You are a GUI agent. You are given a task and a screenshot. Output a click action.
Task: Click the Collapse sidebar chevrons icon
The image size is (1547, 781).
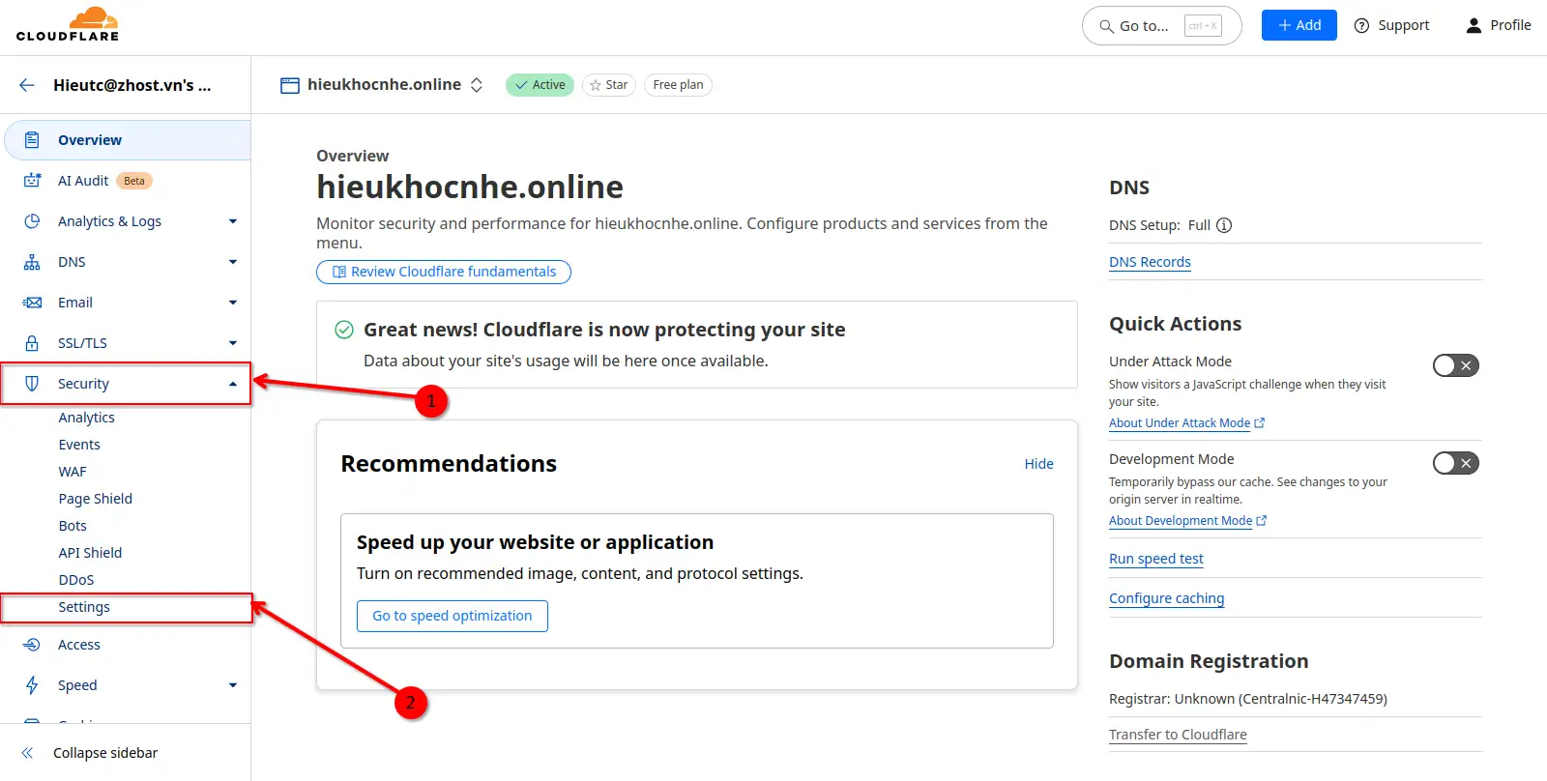coord(27,753)
